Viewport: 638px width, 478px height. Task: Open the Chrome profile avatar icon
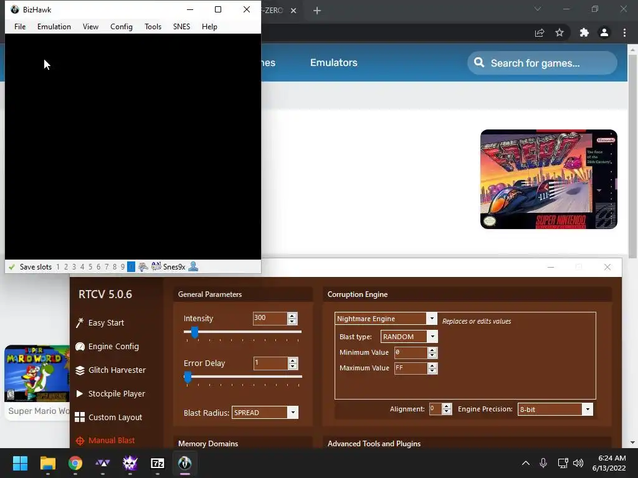(x=604, y=32)
